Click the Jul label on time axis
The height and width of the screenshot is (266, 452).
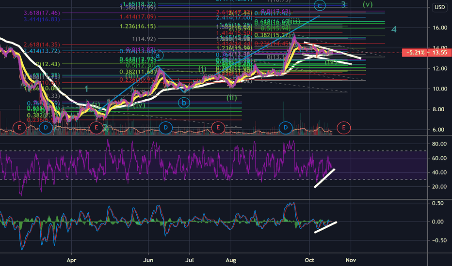(x=190, y=260)
